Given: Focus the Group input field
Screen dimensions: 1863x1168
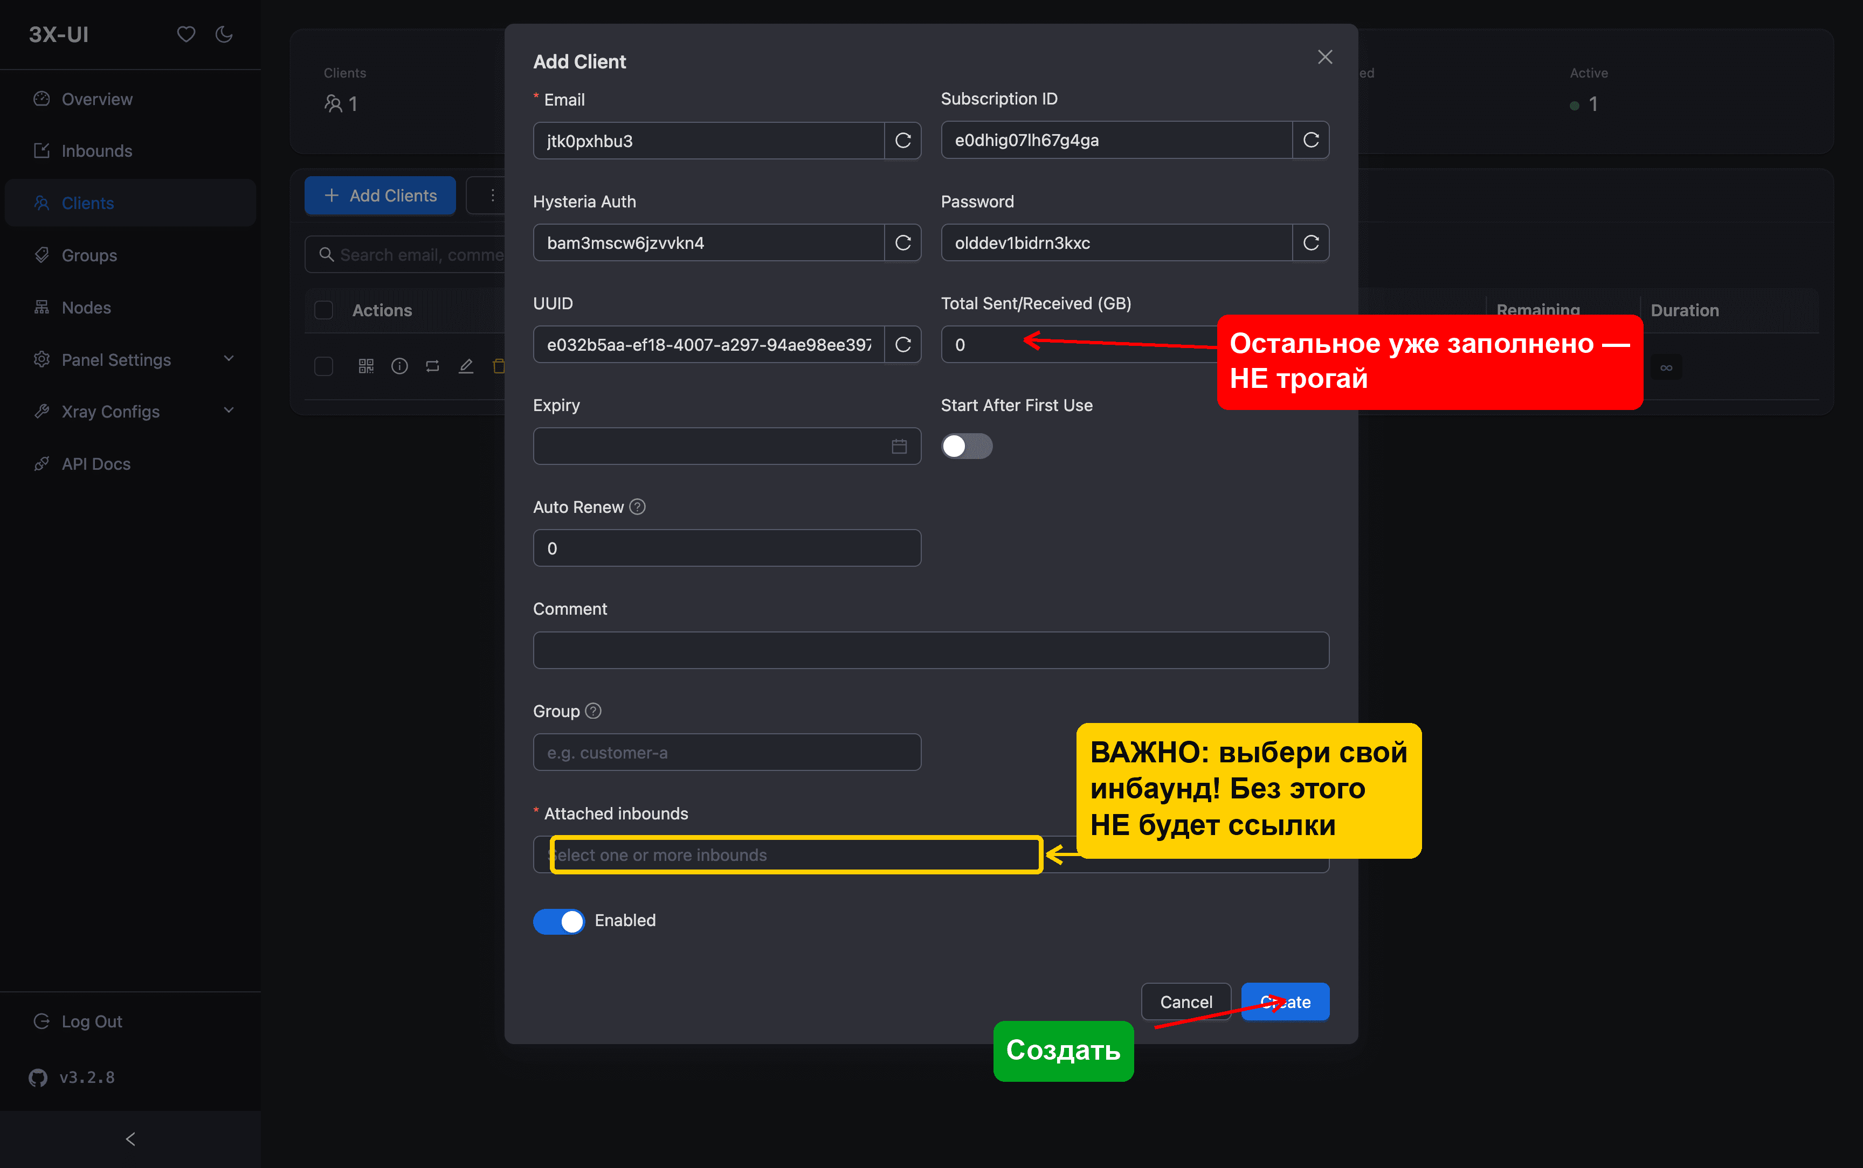Looking at the screenshot, I should [727, 753].
